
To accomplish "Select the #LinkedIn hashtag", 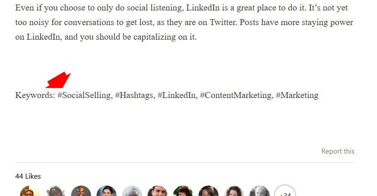I will click(x=177, y=95).
